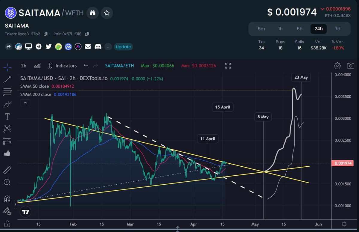The width and height of the screenshot is (359, 232).
Task: Select the forecast position tool
Action: pos(7,141)
